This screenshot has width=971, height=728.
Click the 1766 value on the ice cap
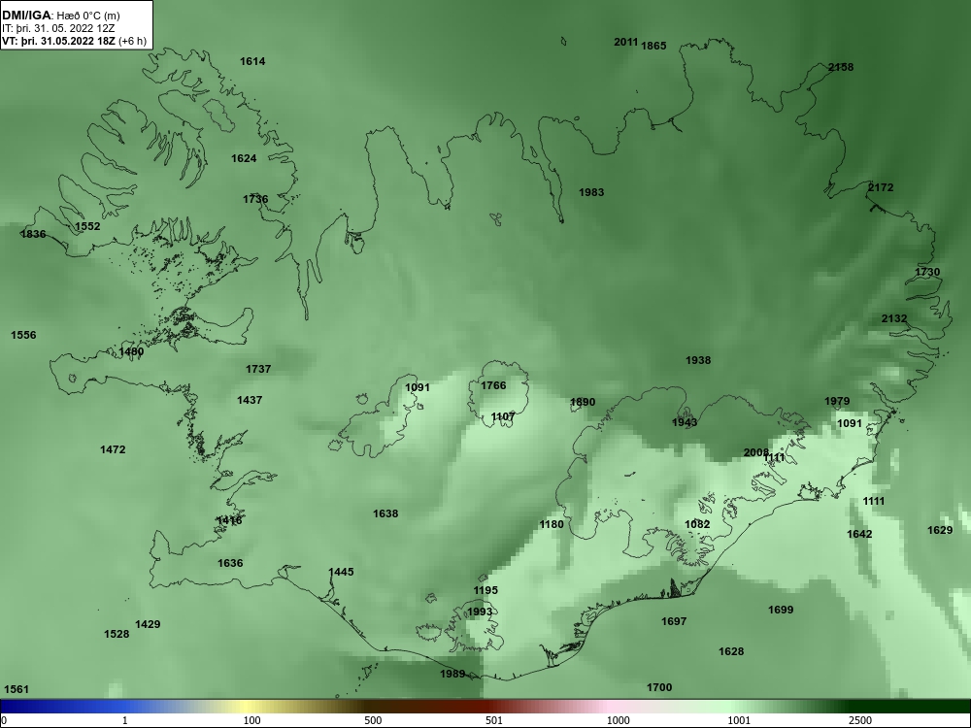click(493, 385)
